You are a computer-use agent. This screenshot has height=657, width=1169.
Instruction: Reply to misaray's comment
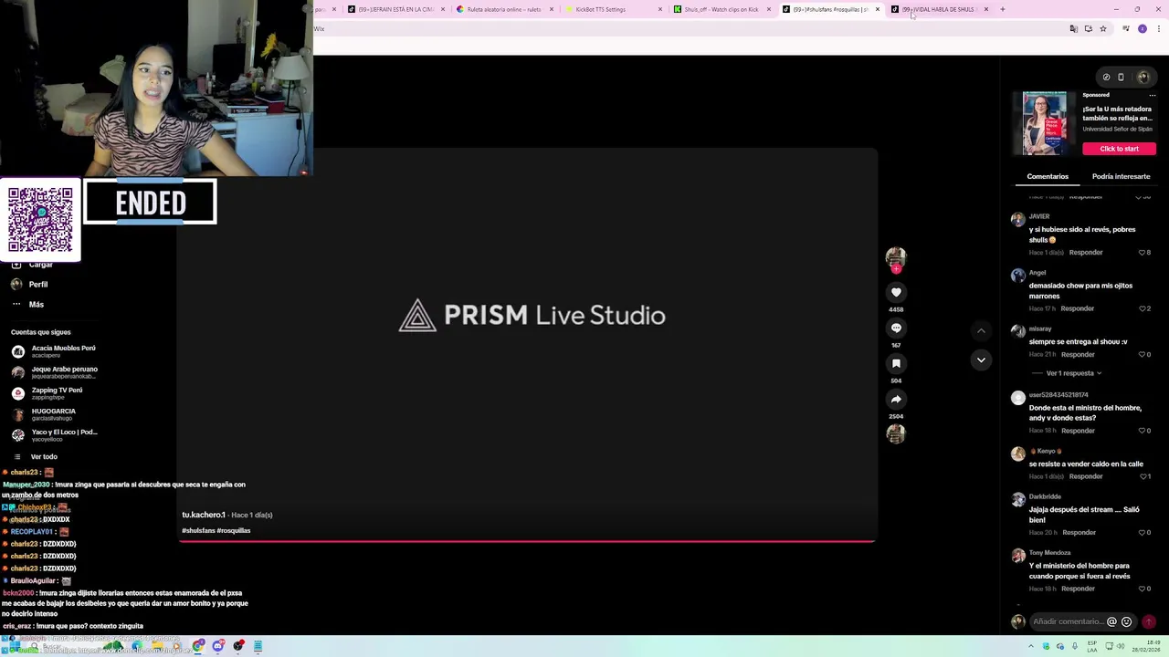pyautogui.click(x=1078, y=354)
